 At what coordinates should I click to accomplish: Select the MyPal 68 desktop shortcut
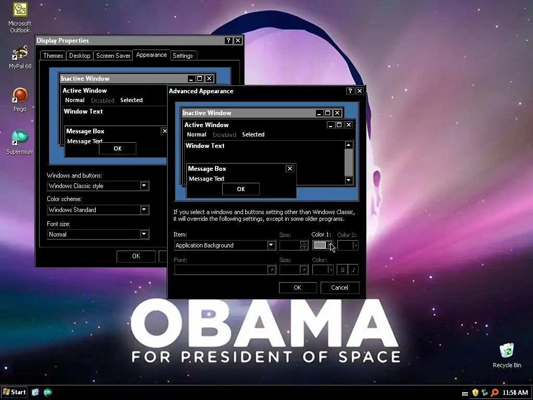[x=20, y=57]
